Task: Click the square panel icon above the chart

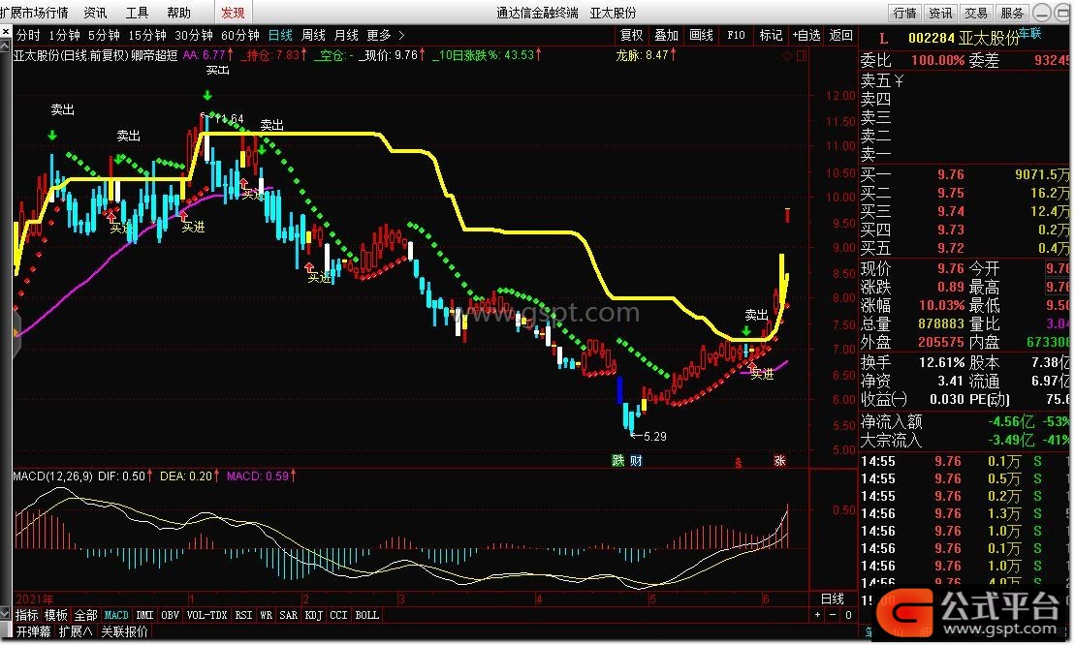Action: click(x=801, y=56)
